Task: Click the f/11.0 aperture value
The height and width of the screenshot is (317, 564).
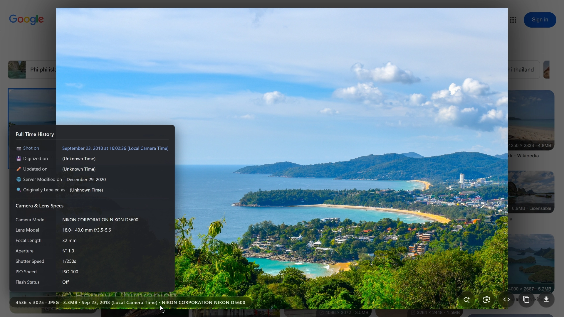Action: point(68,251)
